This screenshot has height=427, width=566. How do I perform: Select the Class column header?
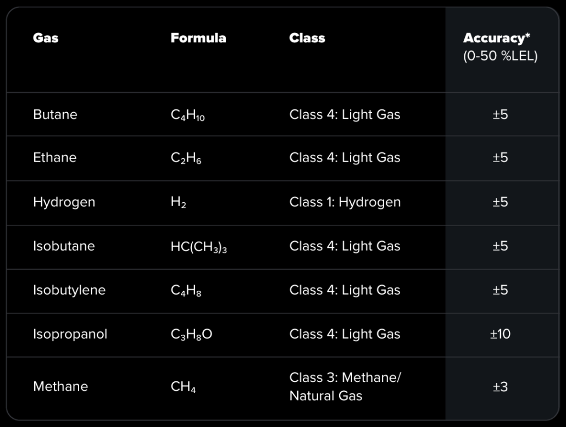click(x=307, y=38)
